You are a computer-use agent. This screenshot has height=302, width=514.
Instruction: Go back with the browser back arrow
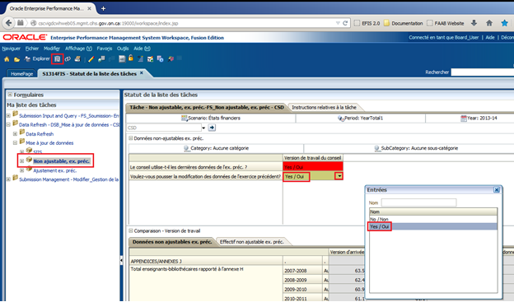tap(8, 23)
